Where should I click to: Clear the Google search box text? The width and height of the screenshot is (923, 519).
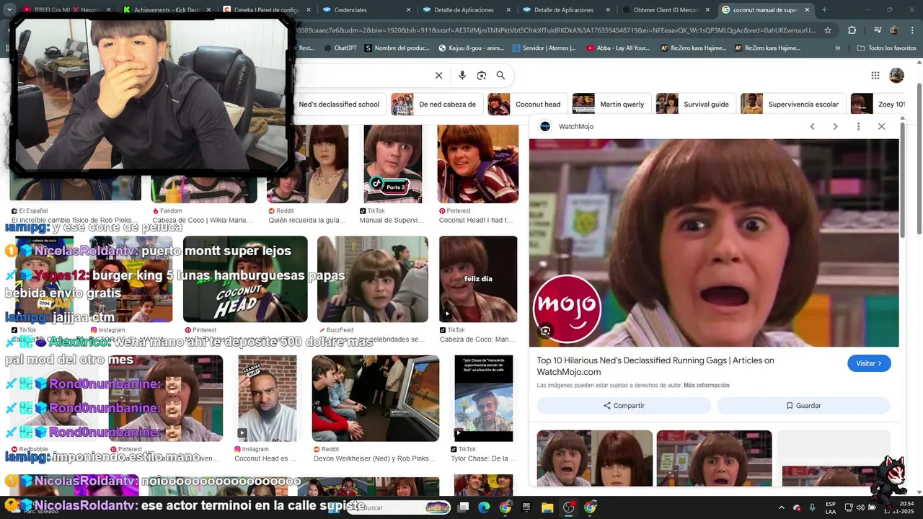pyautogui.click(x=438, y=75)
